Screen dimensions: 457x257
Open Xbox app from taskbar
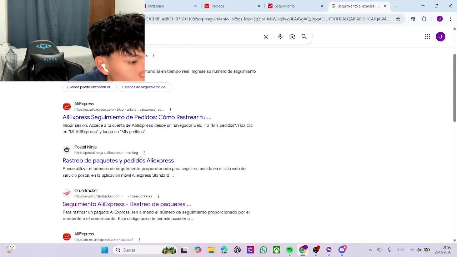click(x=277, y=250)
